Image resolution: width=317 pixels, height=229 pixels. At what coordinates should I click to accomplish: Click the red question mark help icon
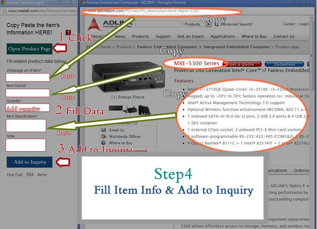[x=68, y=32]
